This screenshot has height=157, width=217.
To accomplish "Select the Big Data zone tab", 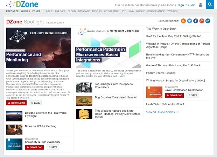I will (x=60, y=11).
